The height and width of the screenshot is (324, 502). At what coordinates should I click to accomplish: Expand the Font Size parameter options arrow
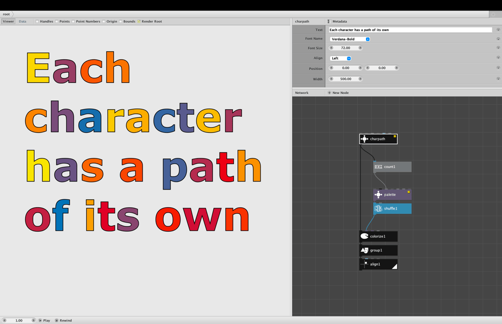498,48
